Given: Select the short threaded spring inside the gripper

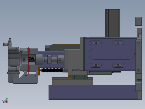Looking at the screenshot, I should point(32,60).
